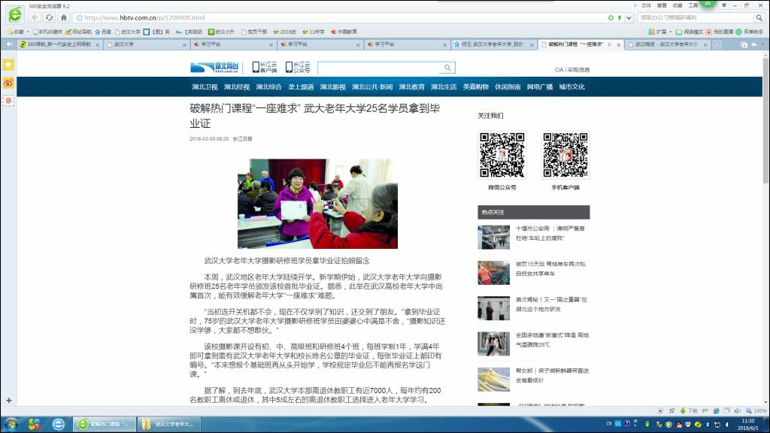Open the mail icon in left sidebar
The height and width of the screenshot is (433, 770).
tap(8, 101)
